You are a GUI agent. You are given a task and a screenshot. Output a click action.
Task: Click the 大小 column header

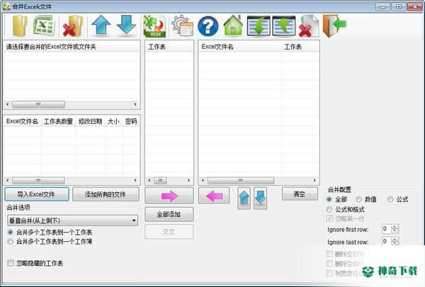pyautogui.click(x=113, y=122)
